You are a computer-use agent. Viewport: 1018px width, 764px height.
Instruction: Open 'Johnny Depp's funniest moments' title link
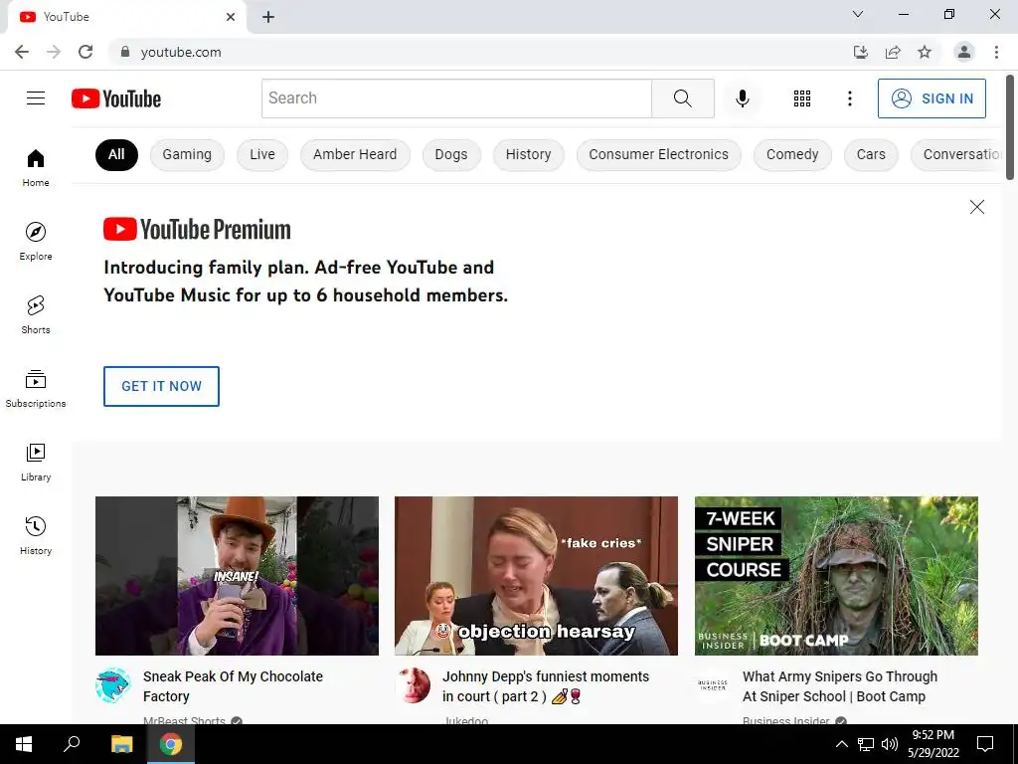(x=546, y=686)
